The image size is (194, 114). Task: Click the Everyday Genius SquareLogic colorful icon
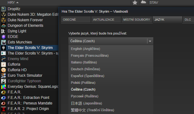tap(3, 87)
